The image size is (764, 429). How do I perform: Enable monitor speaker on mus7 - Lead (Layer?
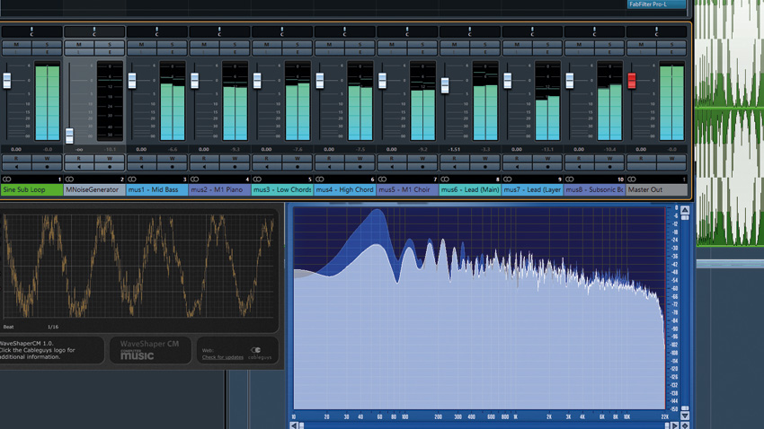click(x=517, y=166)
